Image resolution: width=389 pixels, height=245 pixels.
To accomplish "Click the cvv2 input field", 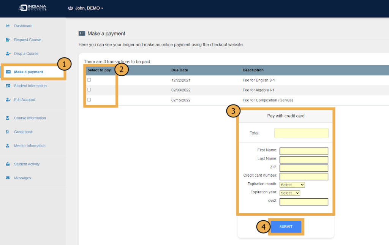I will click(304, 202).
